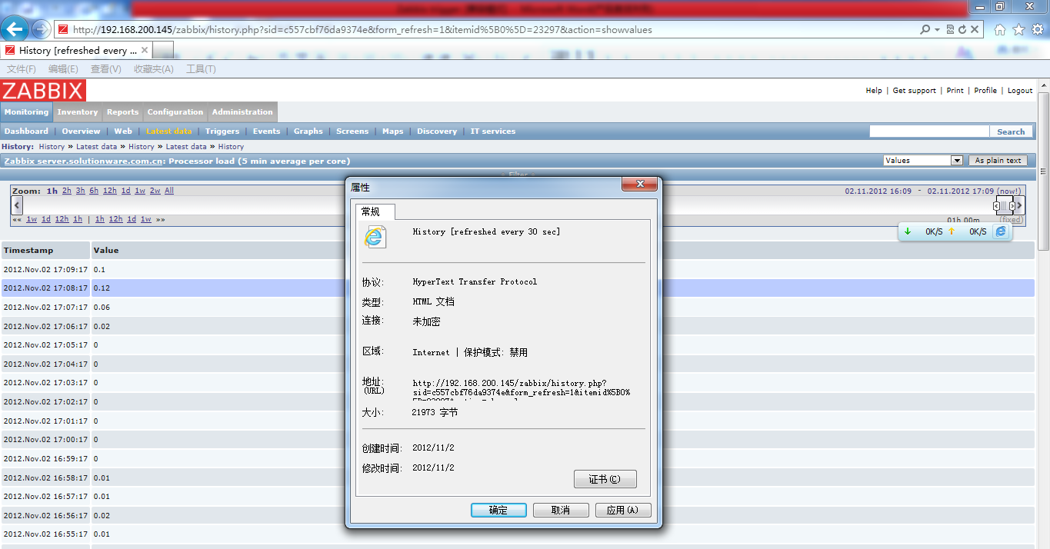Switch to the Monitoring main tab
The height and width of the screenshot is (549, 1050).
pyautogui.click(x=26, y=112)
